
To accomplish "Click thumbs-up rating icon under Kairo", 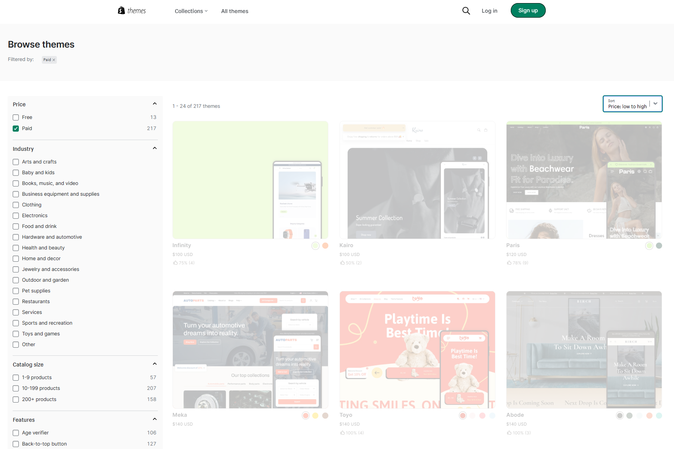I will pyautogui.click(x=342, y=263).
